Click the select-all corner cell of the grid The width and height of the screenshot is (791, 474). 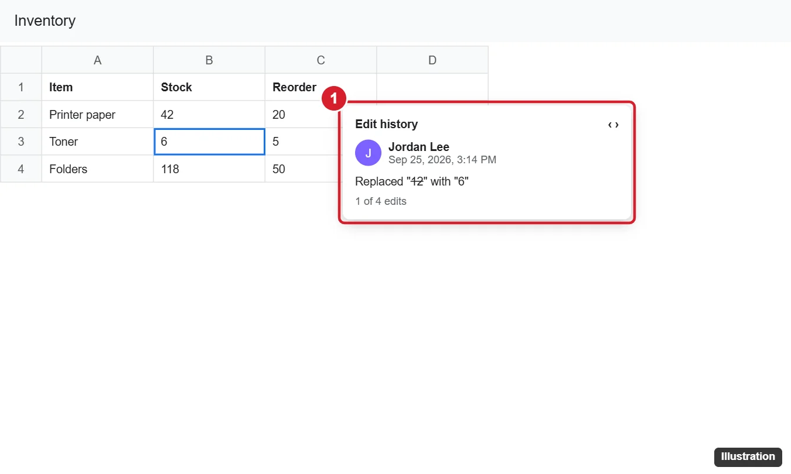click(21, 60)
